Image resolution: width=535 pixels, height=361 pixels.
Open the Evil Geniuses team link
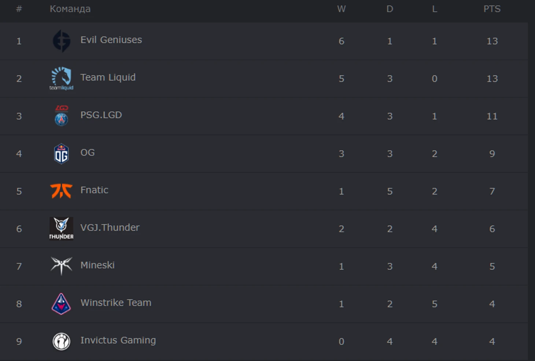pyautogui.click(x=111, y=40)
